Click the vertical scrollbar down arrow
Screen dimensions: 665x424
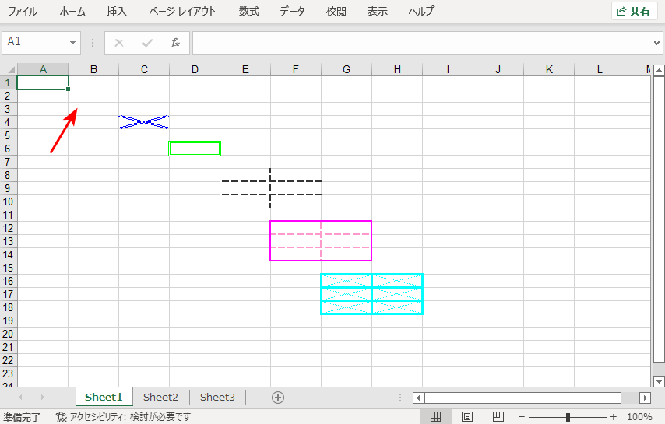(x=659, y=380)
